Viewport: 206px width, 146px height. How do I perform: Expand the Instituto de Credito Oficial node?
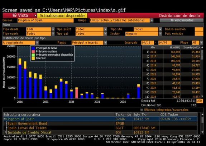tap(6, 132)
